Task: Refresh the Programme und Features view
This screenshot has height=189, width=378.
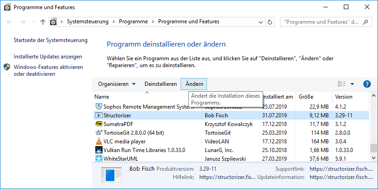Action: (x=269, y=22)
